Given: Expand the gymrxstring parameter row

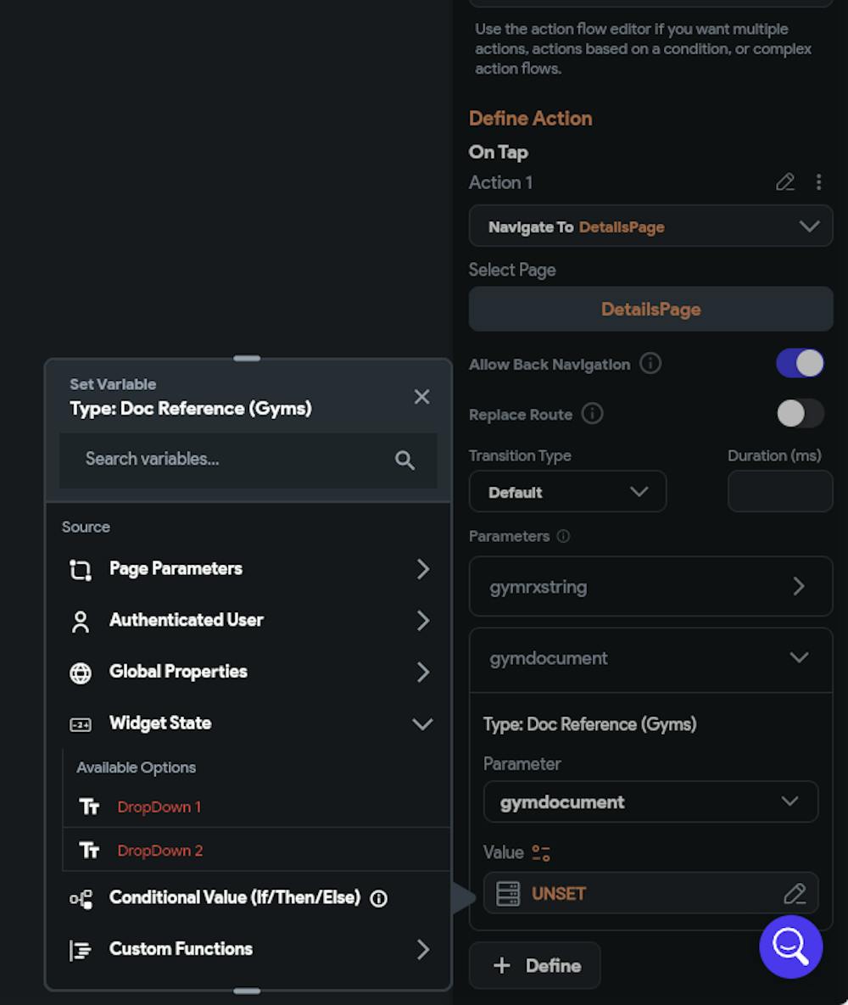Looking at the screenshot, I should coord(650,586).
